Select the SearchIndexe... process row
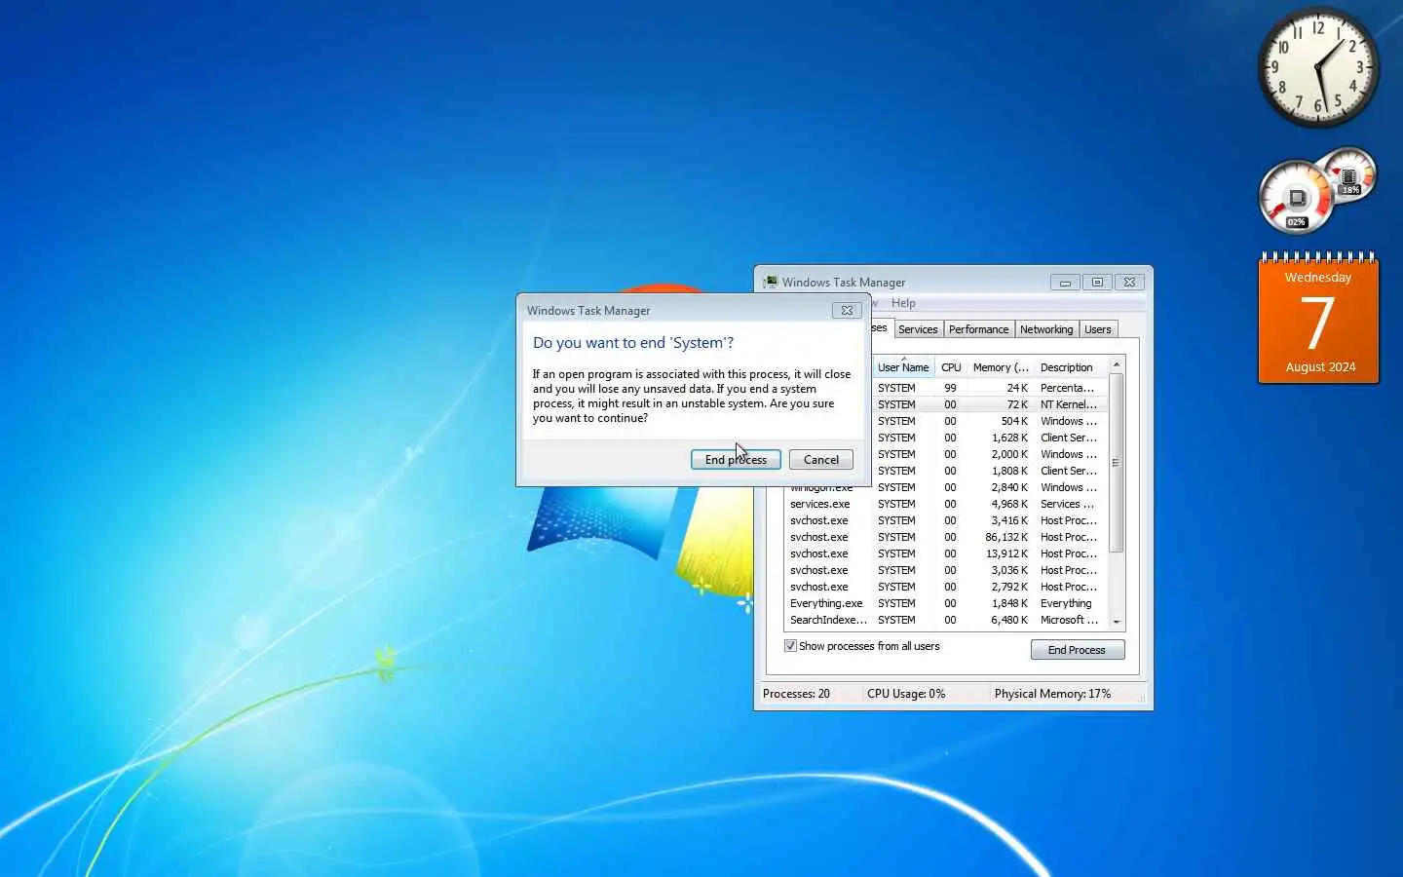Image resolution: width=1403 pixels, height=877 pixels. click(x=946, y=620)
